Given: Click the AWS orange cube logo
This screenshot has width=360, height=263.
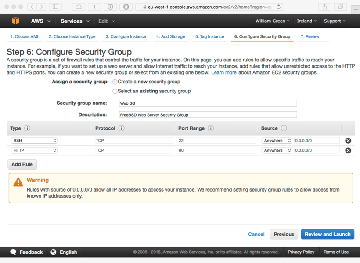Looking at the screenshot, I should tap(15, 21).
